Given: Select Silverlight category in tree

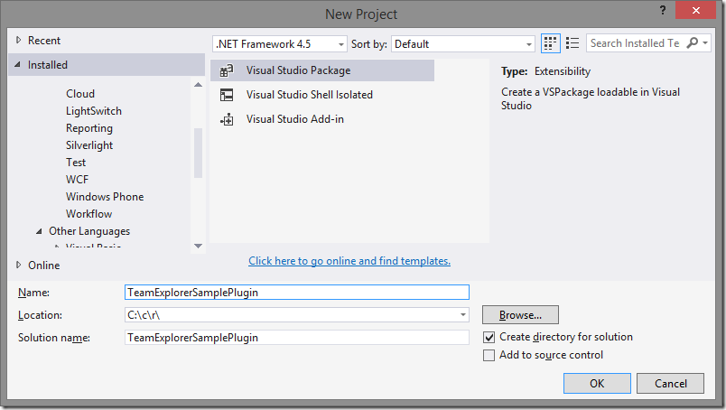Looking at the screenshot, I should pyautogui.click(x=89, y=145).
